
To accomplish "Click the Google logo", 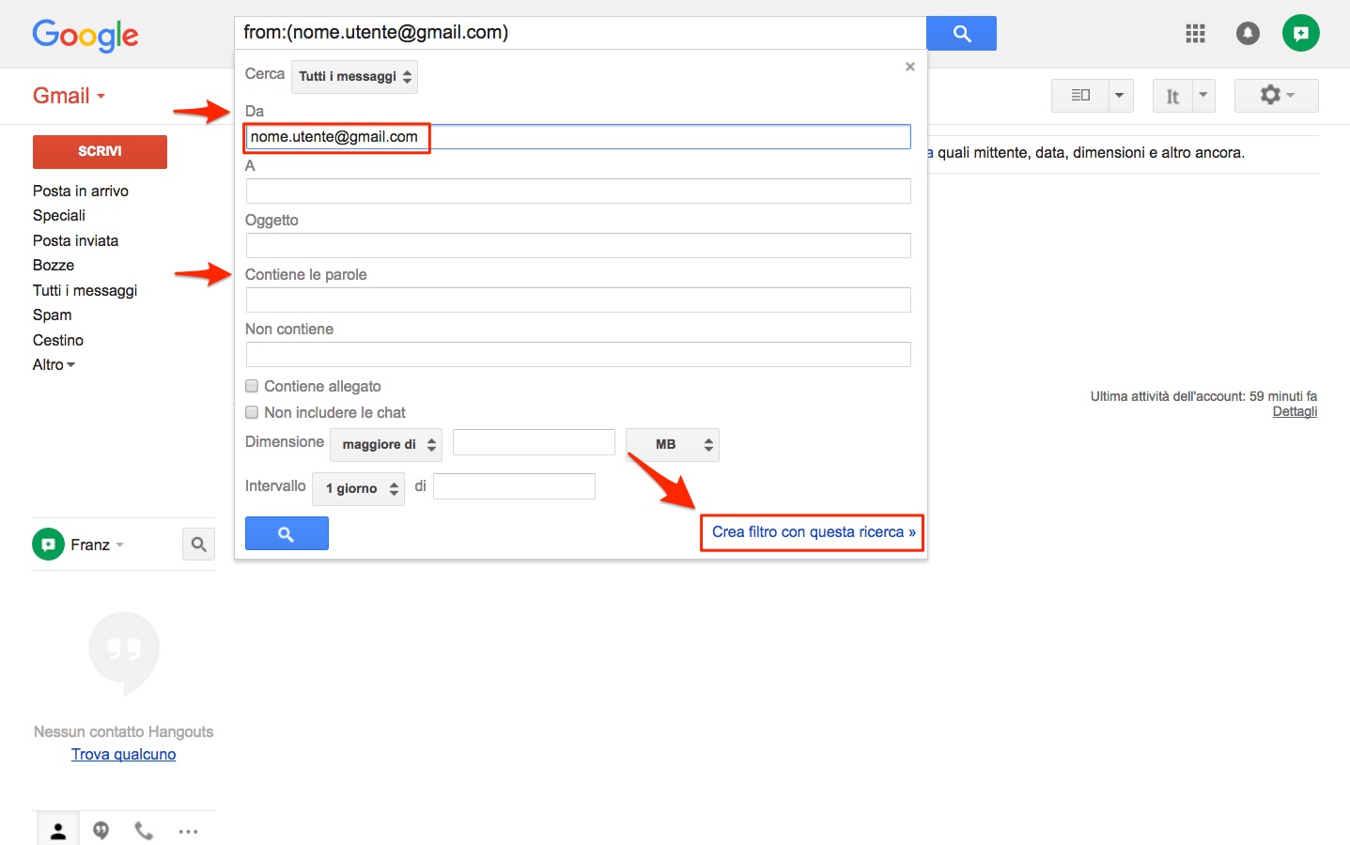I will pyautogui.click(x=85, y=35).
